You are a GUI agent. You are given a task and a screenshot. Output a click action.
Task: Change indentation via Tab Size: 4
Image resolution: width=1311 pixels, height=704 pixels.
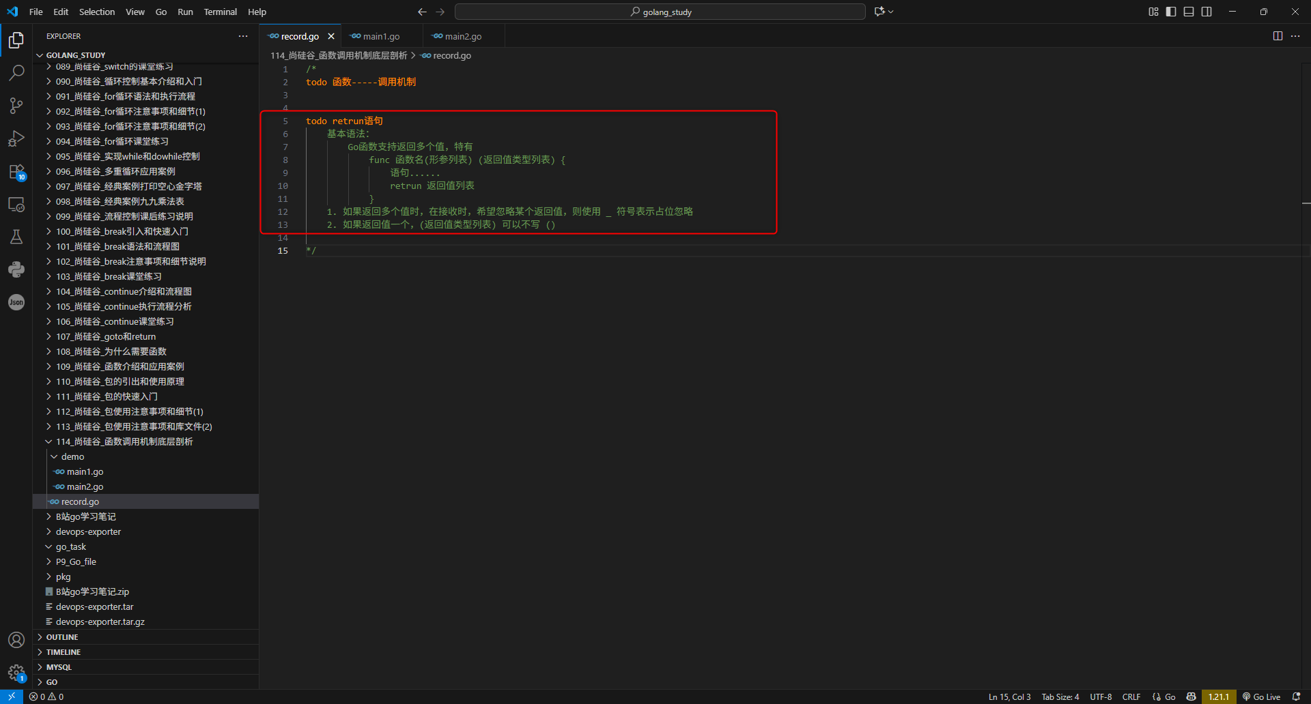(x=1060, y=696)
